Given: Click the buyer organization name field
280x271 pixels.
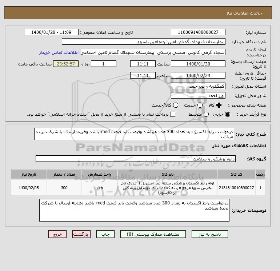Looking at the screenshot, I should click(x=144, y=41).
